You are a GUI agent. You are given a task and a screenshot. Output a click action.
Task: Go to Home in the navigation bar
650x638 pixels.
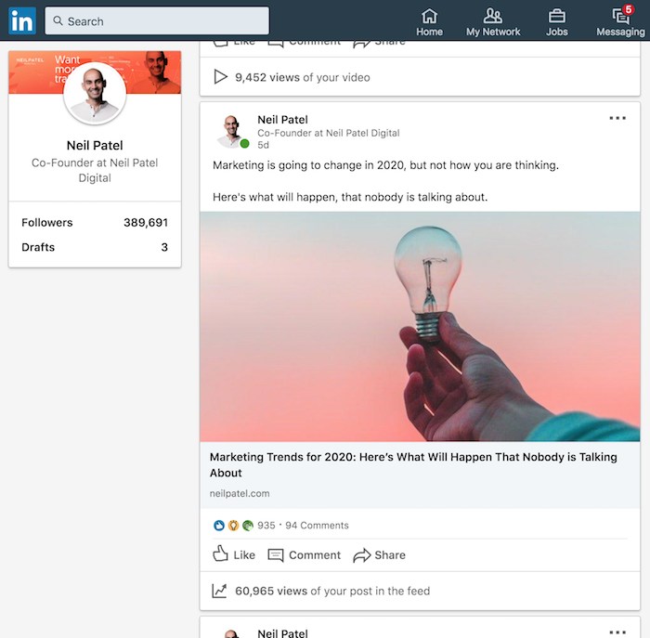[429, 22]
